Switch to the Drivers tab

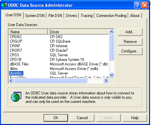pos(72,16)
